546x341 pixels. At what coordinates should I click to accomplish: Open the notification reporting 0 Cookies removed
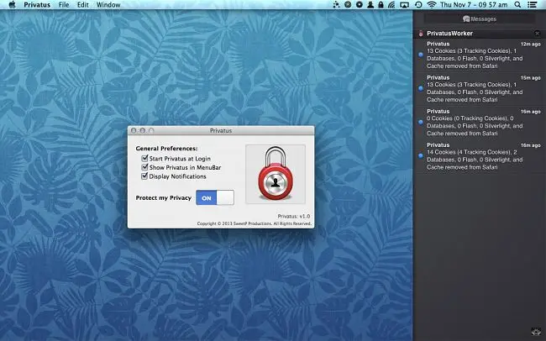480,123
